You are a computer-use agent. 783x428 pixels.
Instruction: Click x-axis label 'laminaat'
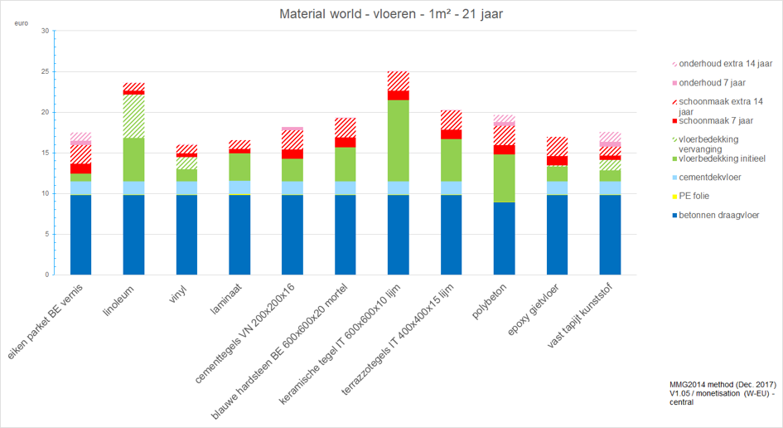point(225,299)
